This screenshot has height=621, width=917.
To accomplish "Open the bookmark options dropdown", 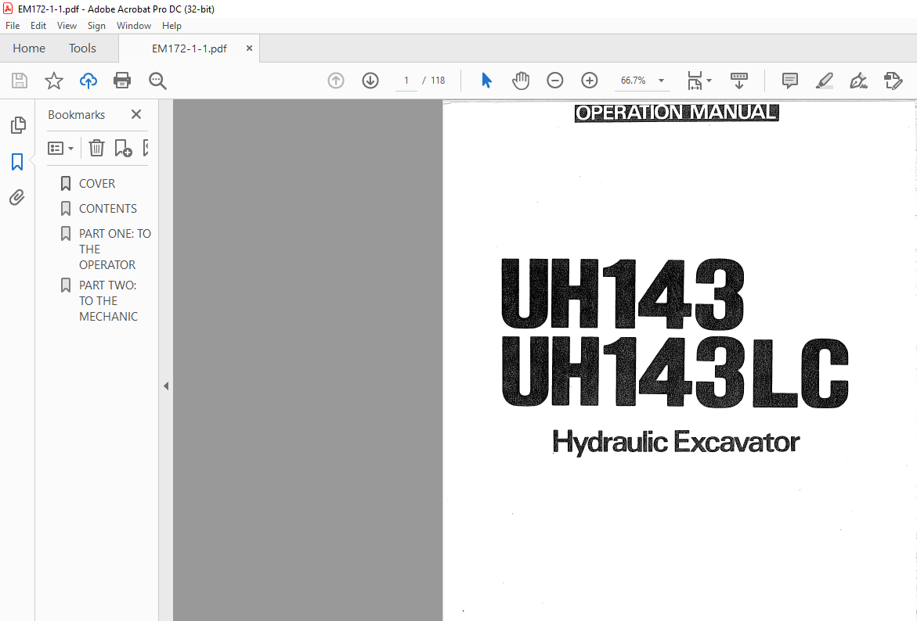I will point(61,149).
